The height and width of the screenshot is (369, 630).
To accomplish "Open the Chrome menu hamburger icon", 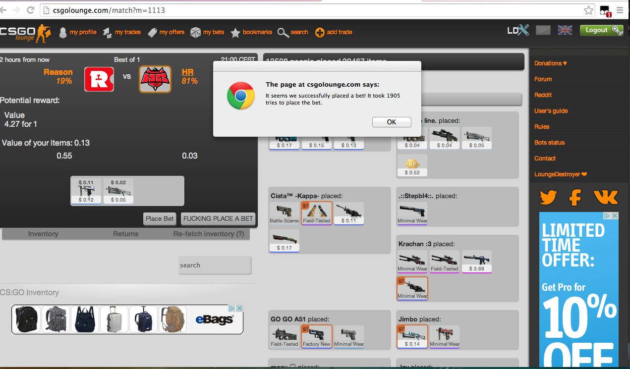I will point(620,10).
